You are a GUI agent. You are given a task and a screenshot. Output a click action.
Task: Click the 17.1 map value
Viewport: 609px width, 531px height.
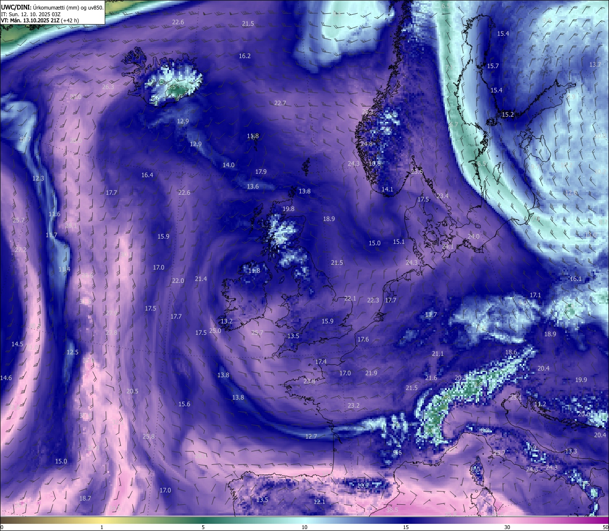click(x=535, y=295)
